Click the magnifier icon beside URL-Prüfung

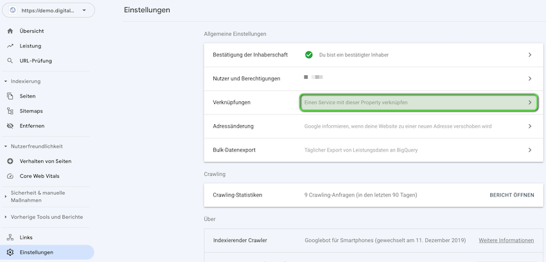pyautogui.click(x=10, y=61)
